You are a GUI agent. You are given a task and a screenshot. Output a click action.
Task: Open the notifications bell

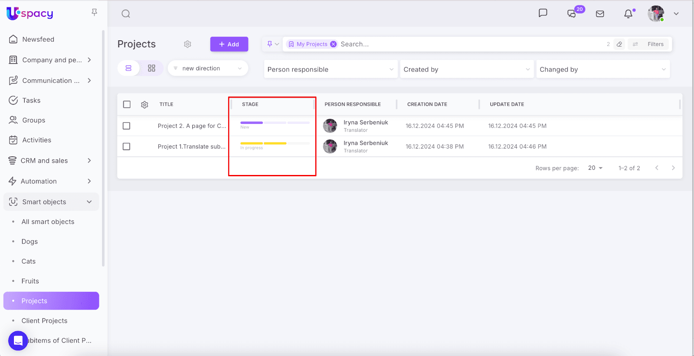[628, 14]
